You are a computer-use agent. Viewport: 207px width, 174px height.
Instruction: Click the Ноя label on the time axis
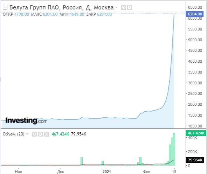19,172
